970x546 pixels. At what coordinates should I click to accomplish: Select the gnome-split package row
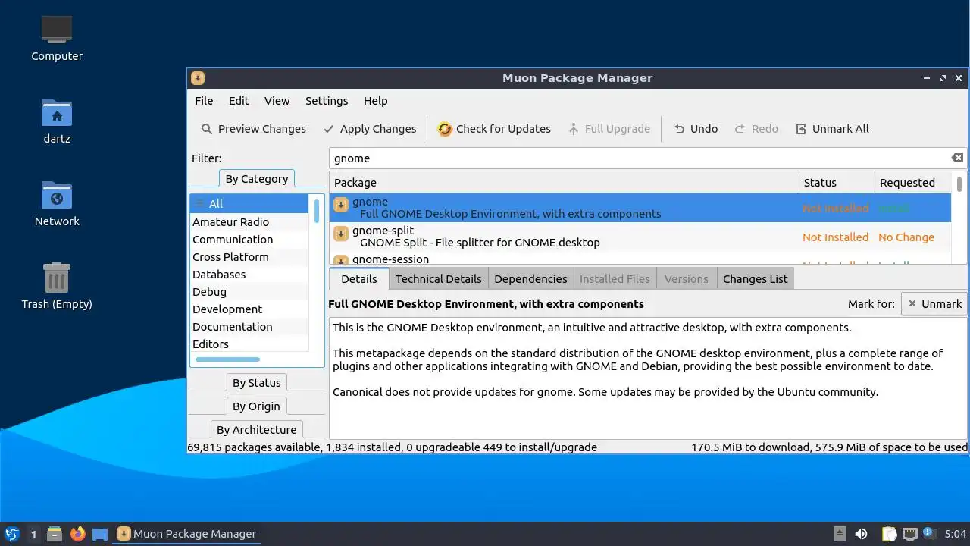tap(640, 237)
